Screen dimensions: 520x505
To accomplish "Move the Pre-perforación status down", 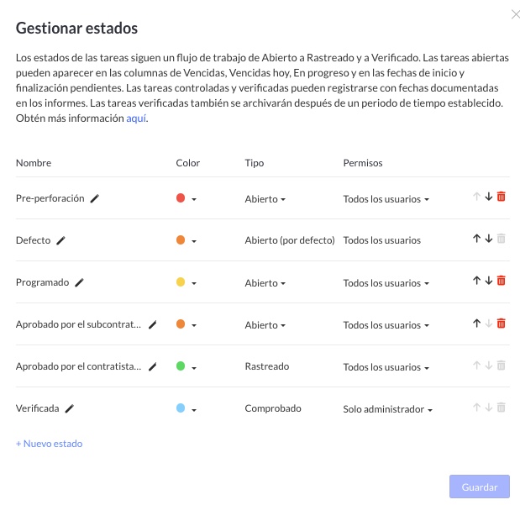I will [488, 197].
